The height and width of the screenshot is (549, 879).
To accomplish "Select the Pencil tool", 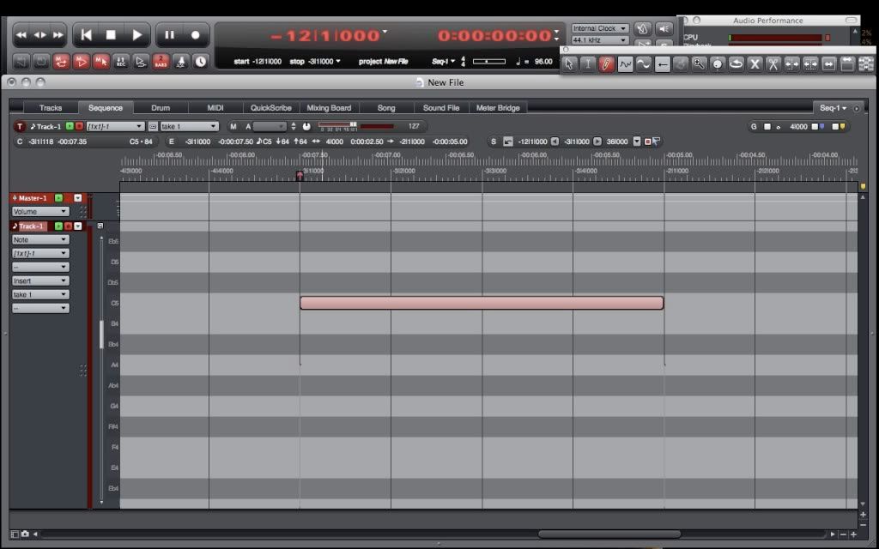I will point(606,64).
